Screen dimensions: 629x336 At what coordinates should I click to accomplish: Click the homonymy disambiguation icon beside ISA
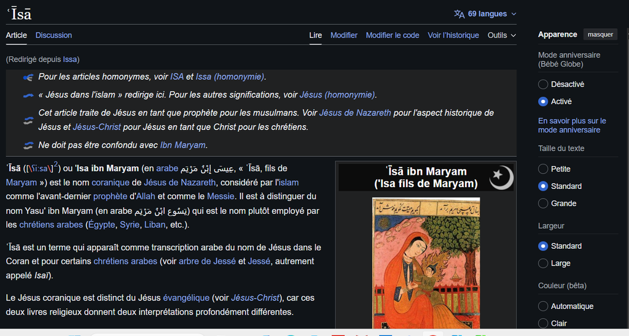click(28, 77)
